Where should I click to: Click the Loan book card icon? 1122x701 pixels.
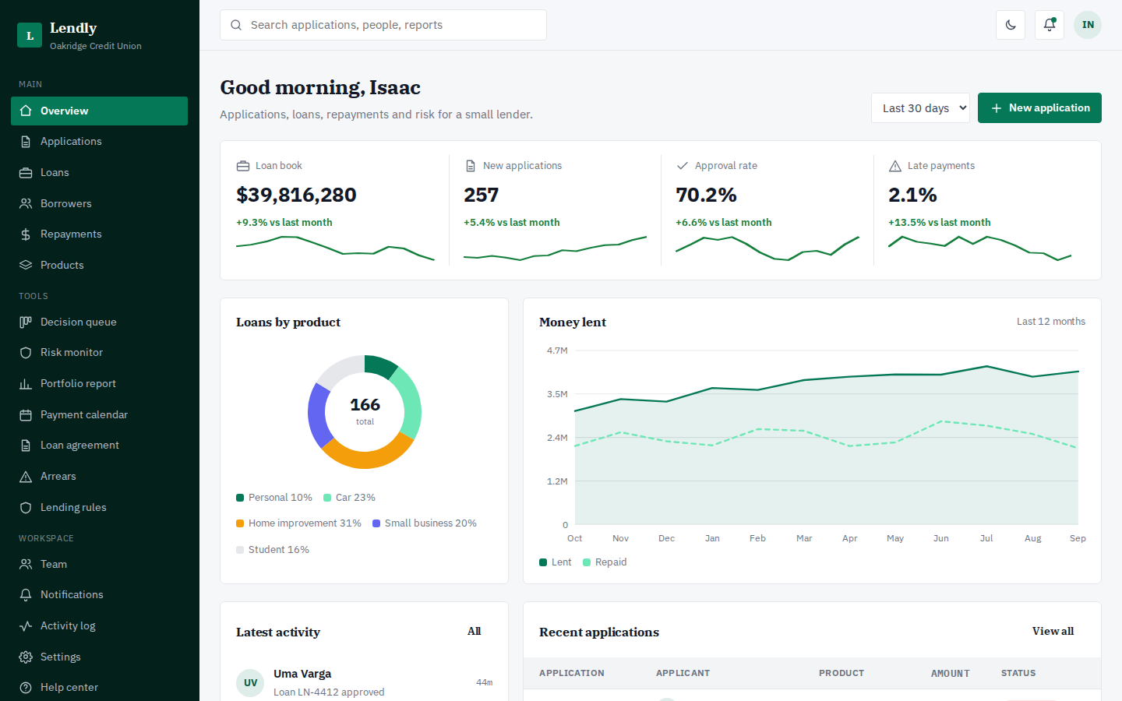click(242, 166)
